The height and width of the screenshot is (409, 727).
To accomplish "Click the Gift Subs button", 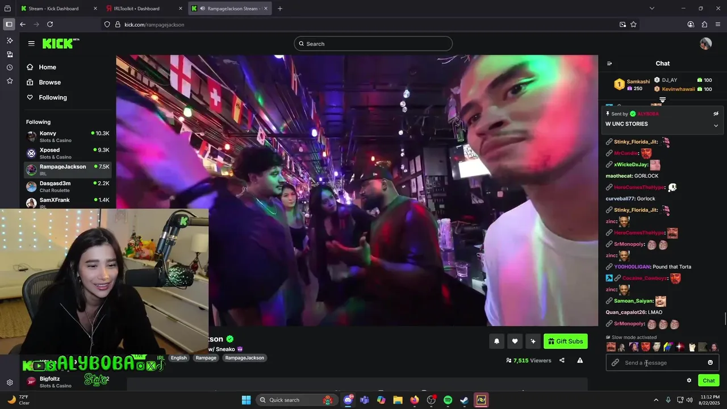I will 565,341.
